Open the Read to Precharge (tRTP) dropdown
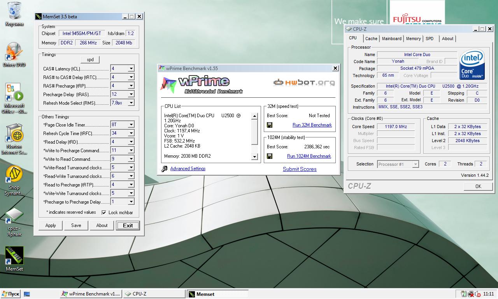 (x=131, y=185)
